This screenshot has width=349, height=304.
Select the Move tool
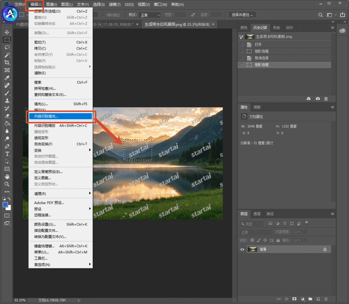pos(7,32)
